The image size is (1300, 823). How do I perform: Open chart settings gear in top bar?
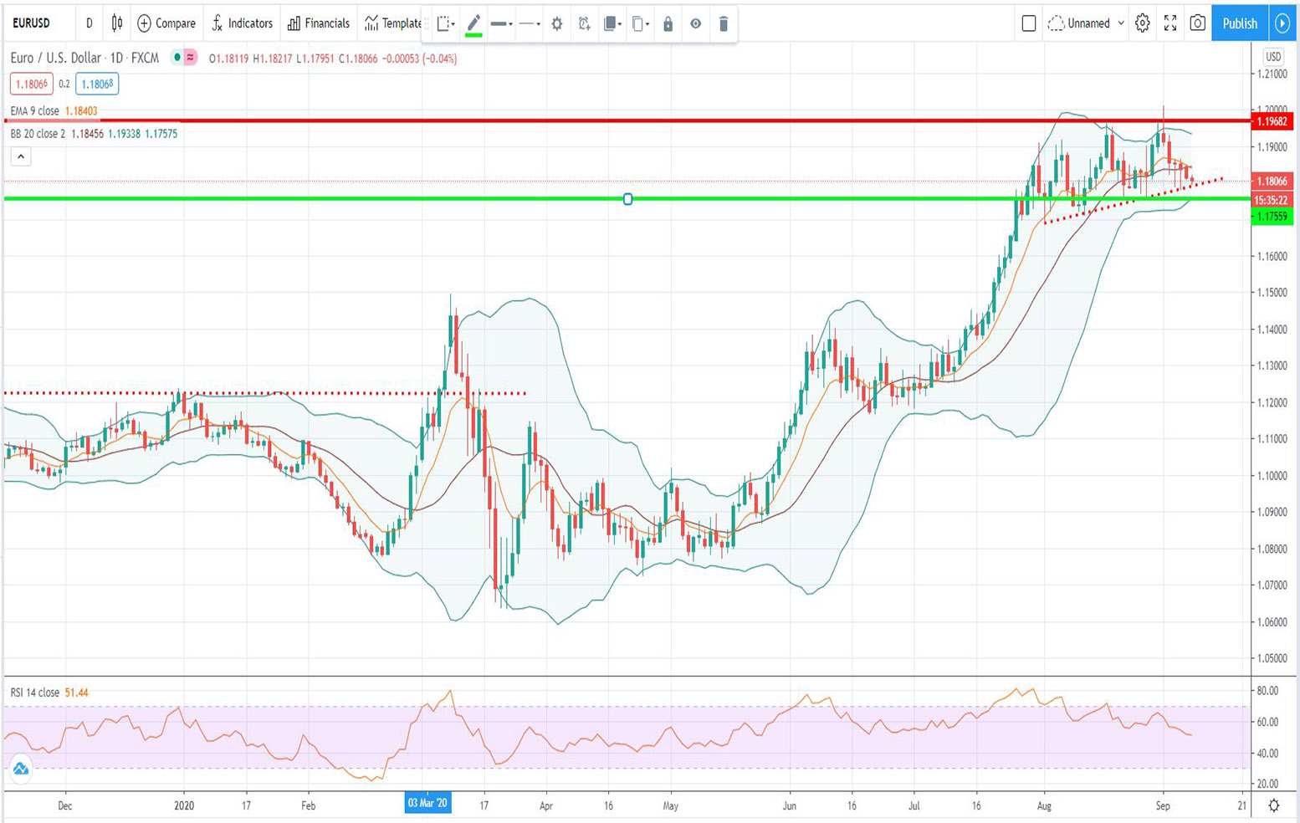[1142, 23]
